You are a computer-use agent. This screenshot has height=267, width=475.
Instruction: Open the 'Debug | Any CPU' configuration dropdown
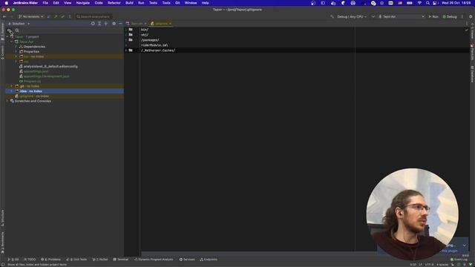click(351, 16)
